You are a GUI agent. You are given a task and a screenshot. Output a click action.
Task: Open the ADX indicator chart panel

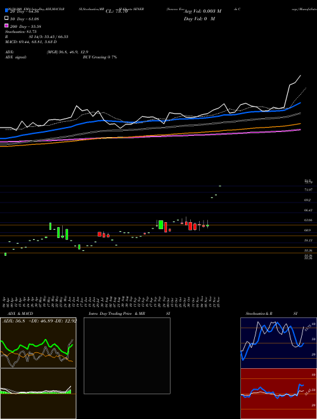point(38,343)
